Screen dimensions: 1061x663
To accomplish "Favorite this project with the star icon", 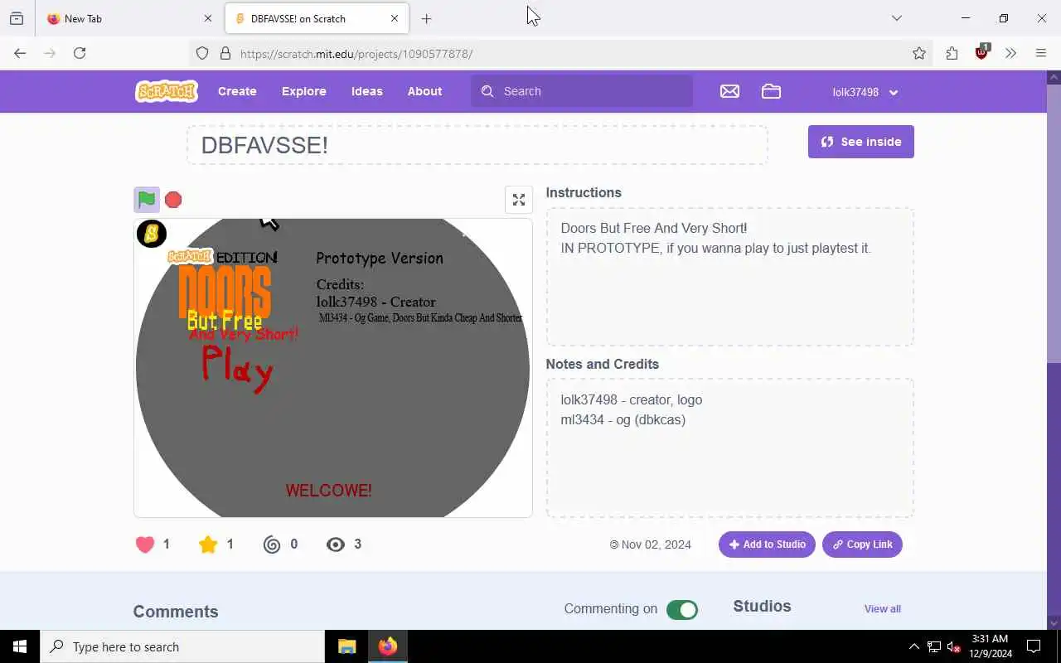I will (x=208, y=544).
